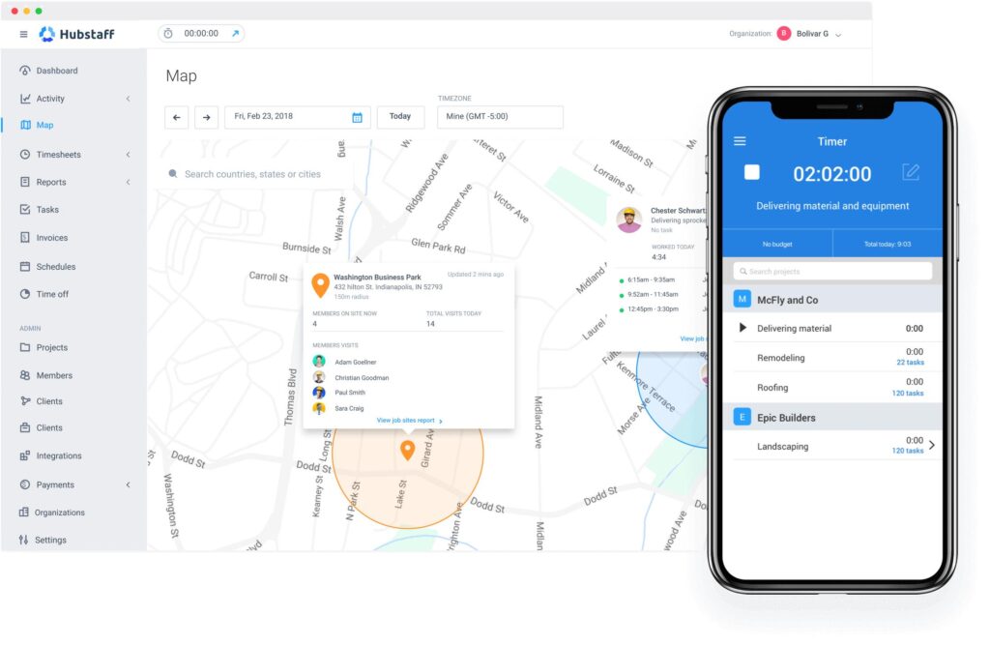Pop out the timer with the arrow icon
This screenshot has width=990, height=645.
tap(236, 34)
